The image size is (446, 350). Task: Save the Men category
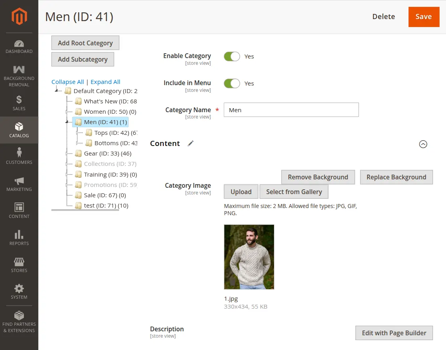pos(424,17)
